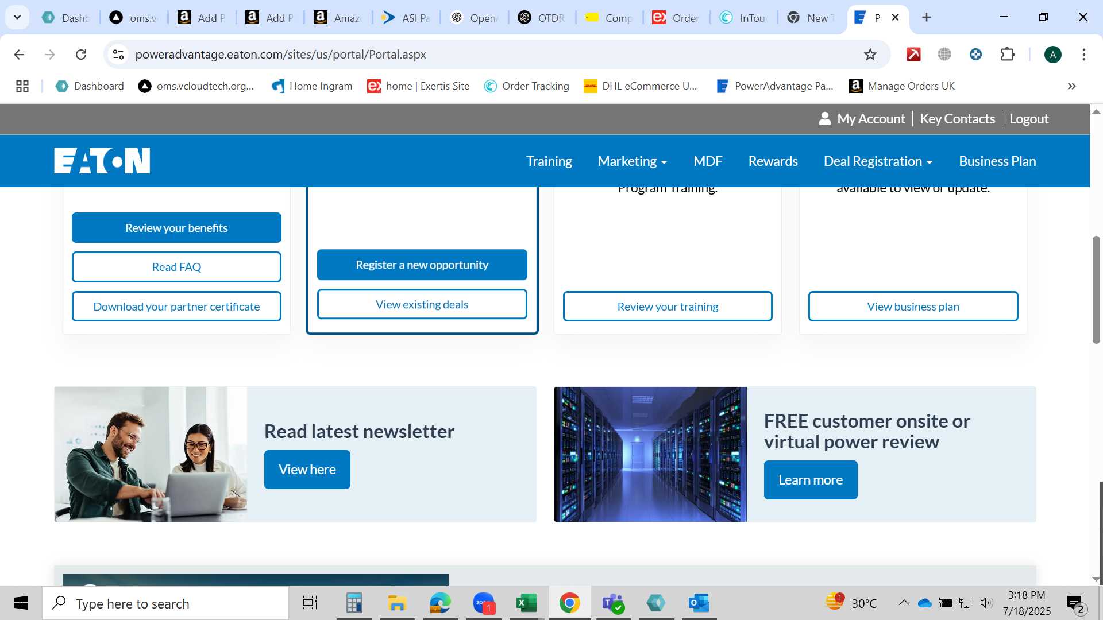Screen dimensions: 1103x620
Task: Show hidden tray icons with the caret
Action: pyautogui.click(x=904, y=603)
